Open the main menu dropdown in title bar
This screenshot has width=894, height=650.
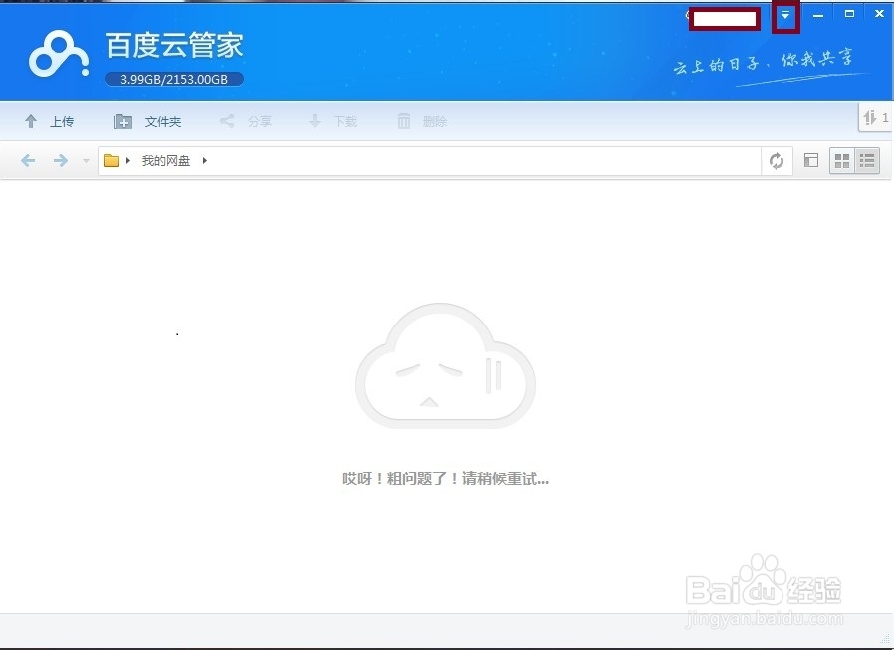coord(784,15)
